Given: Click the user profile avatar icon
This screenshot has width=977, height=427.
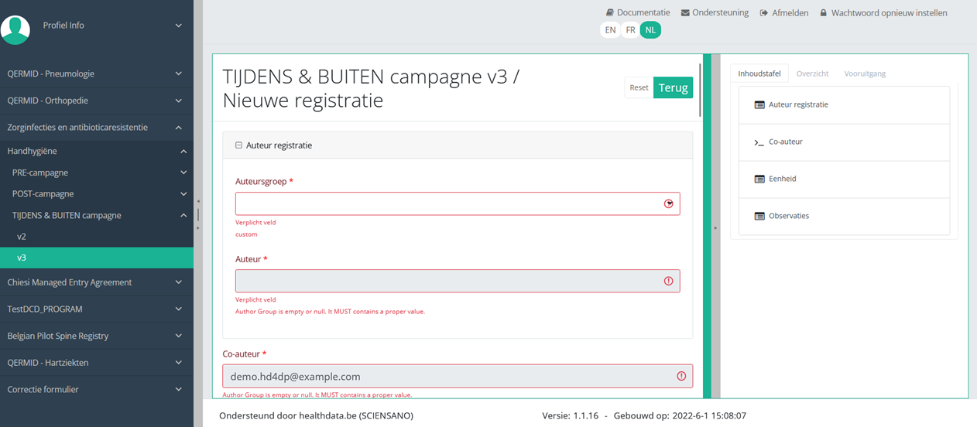Looking at the screenshot, I should 15,29.
